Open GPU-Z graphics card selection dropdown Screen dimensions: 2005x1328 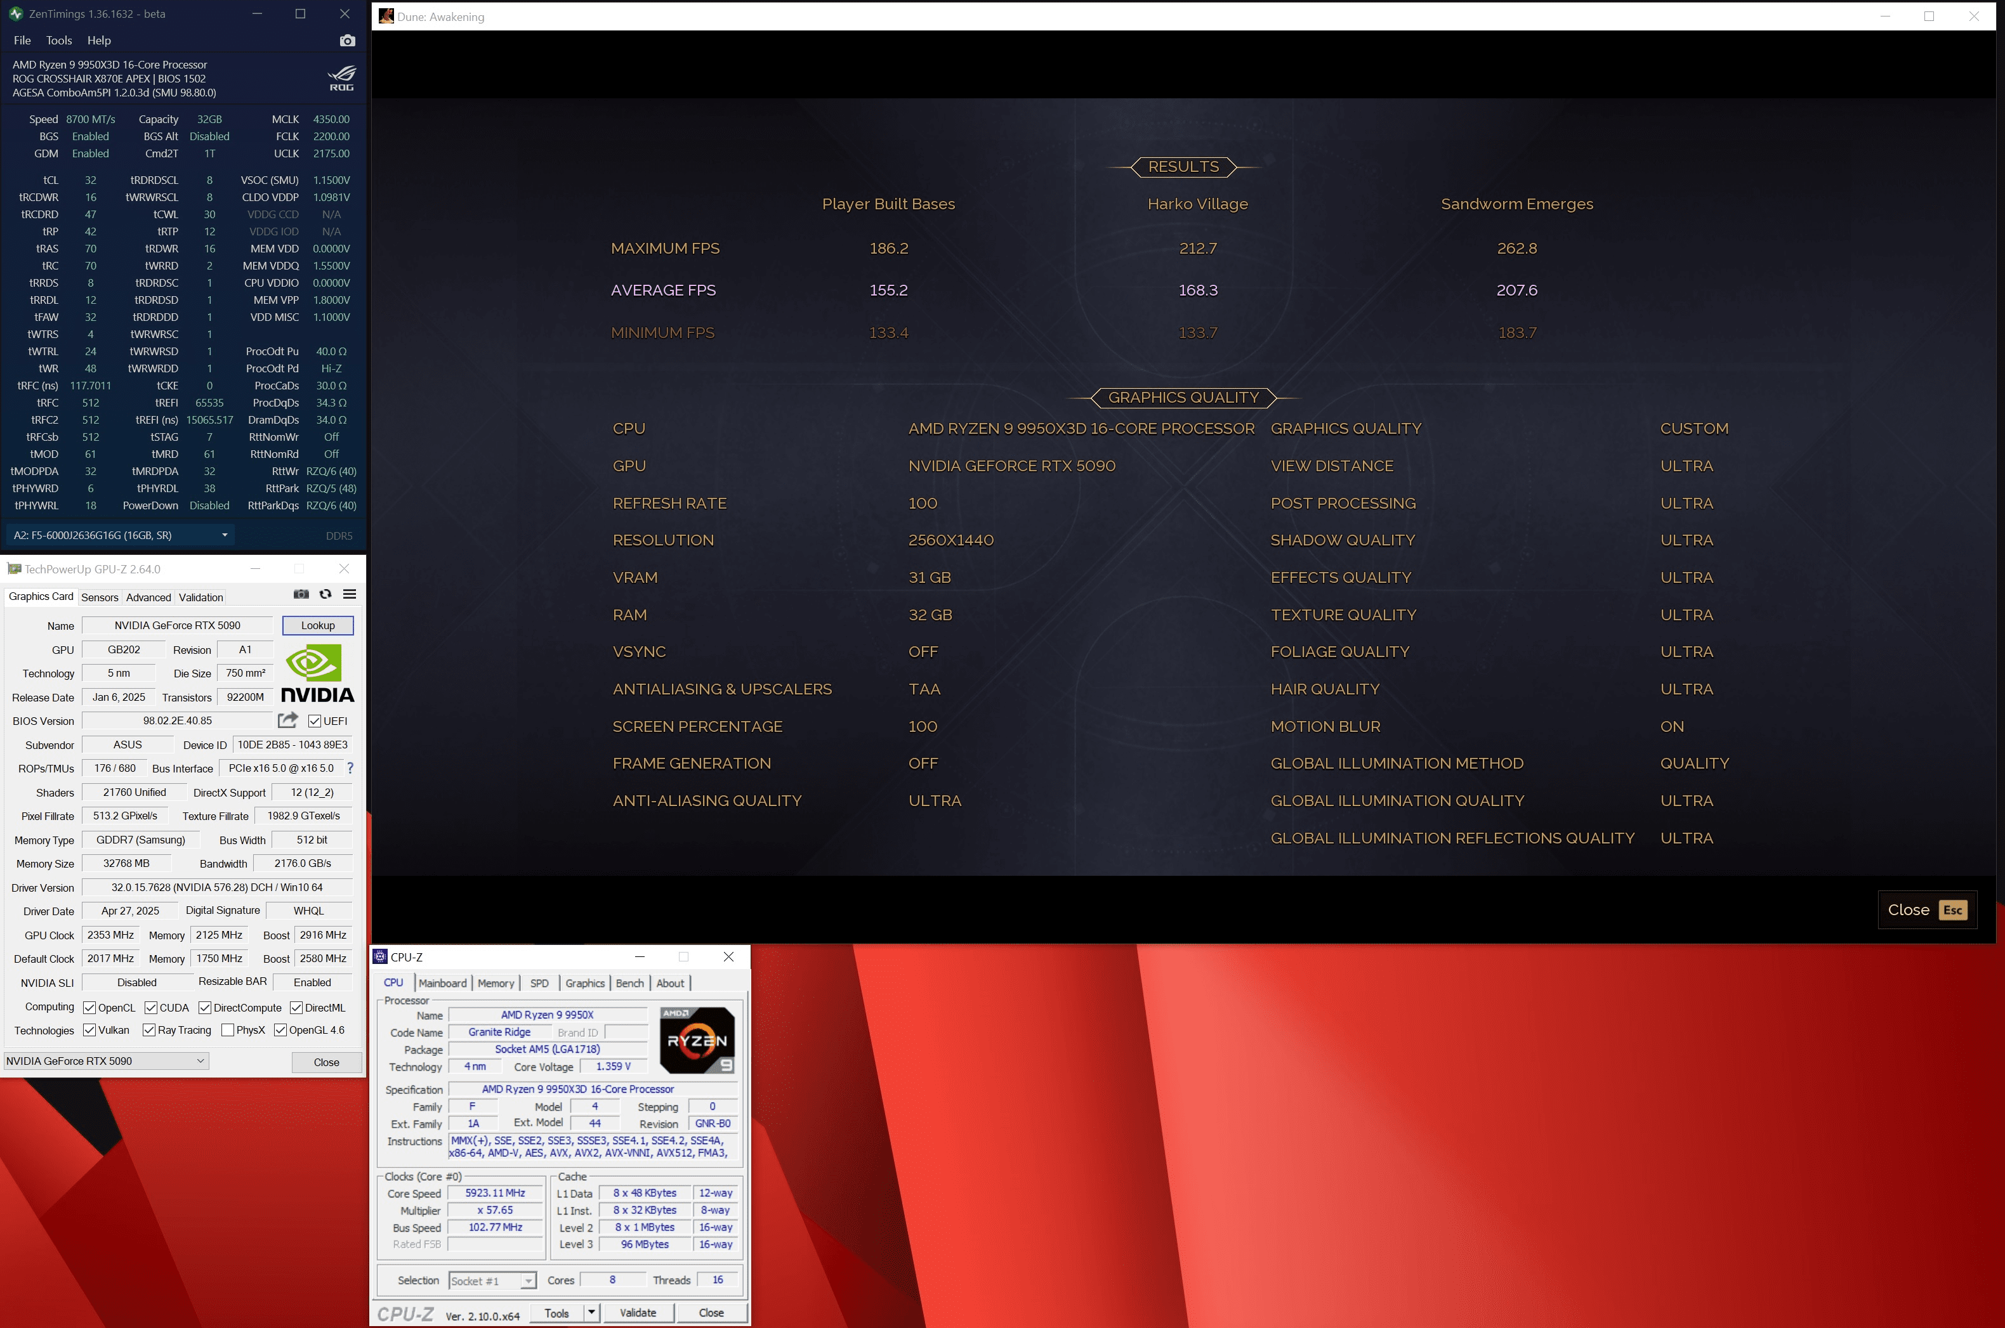(106, 1061)
